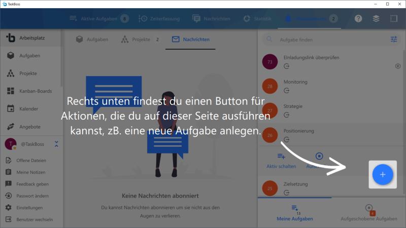Switch to Meine Aufgaben tab

295,213
